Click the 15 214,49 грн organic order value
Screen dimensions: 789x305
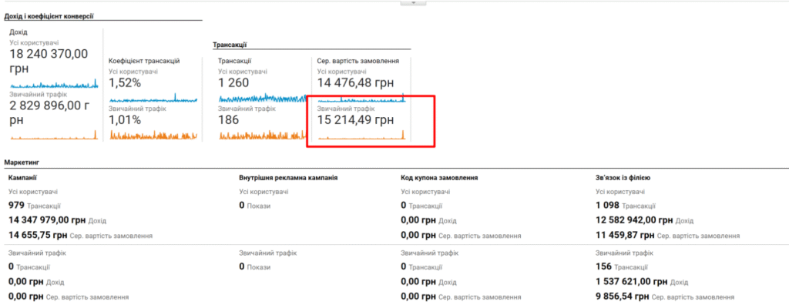pos(355,120)
